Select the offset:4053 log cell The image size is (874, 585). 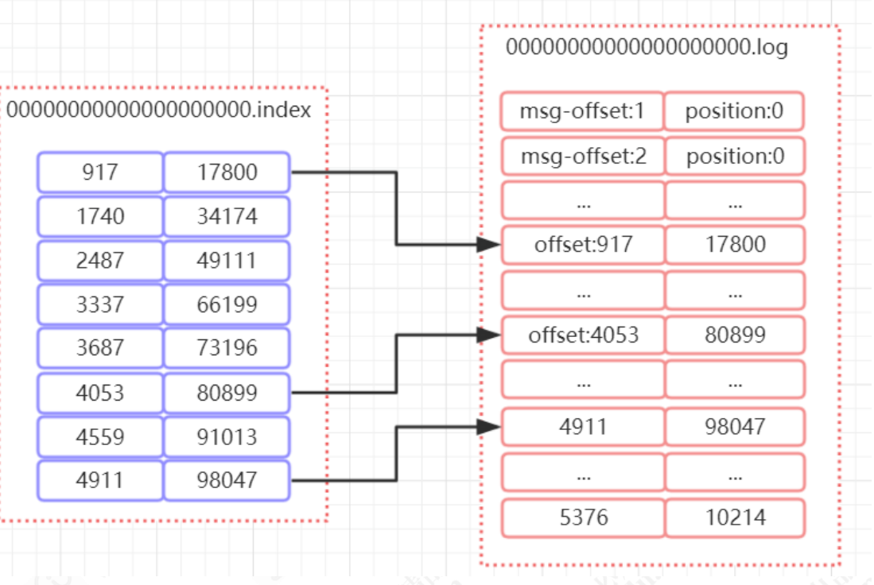point(582,335)
